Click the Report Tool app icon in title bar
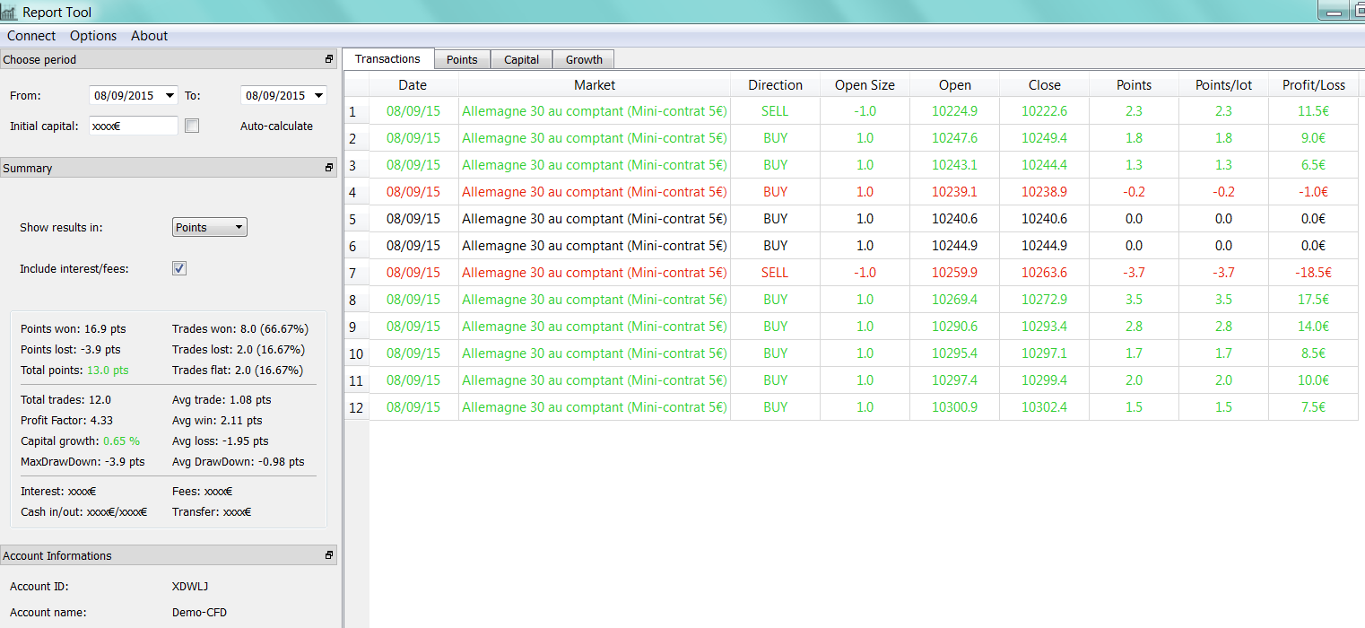The height and width of the screenshot is (628, 1365). point(9,13)
